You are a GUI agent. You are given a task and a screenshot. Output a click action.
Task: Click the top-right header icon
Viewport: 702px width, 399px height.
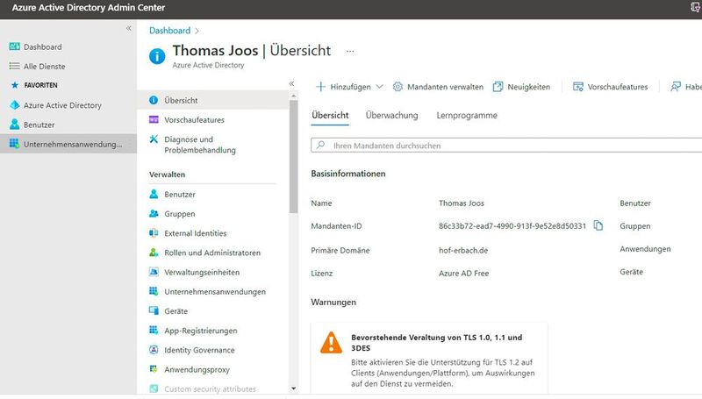[x=696, y=8]
